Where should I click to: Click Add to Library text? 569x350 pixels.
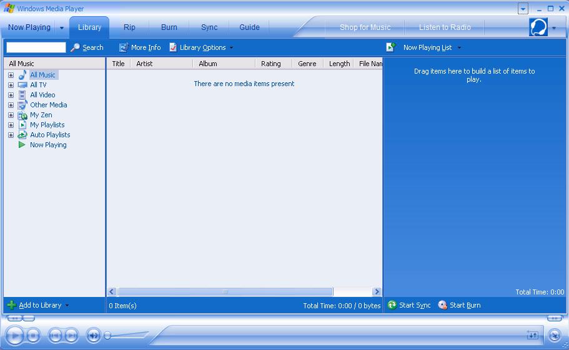[x=40, y=305]
